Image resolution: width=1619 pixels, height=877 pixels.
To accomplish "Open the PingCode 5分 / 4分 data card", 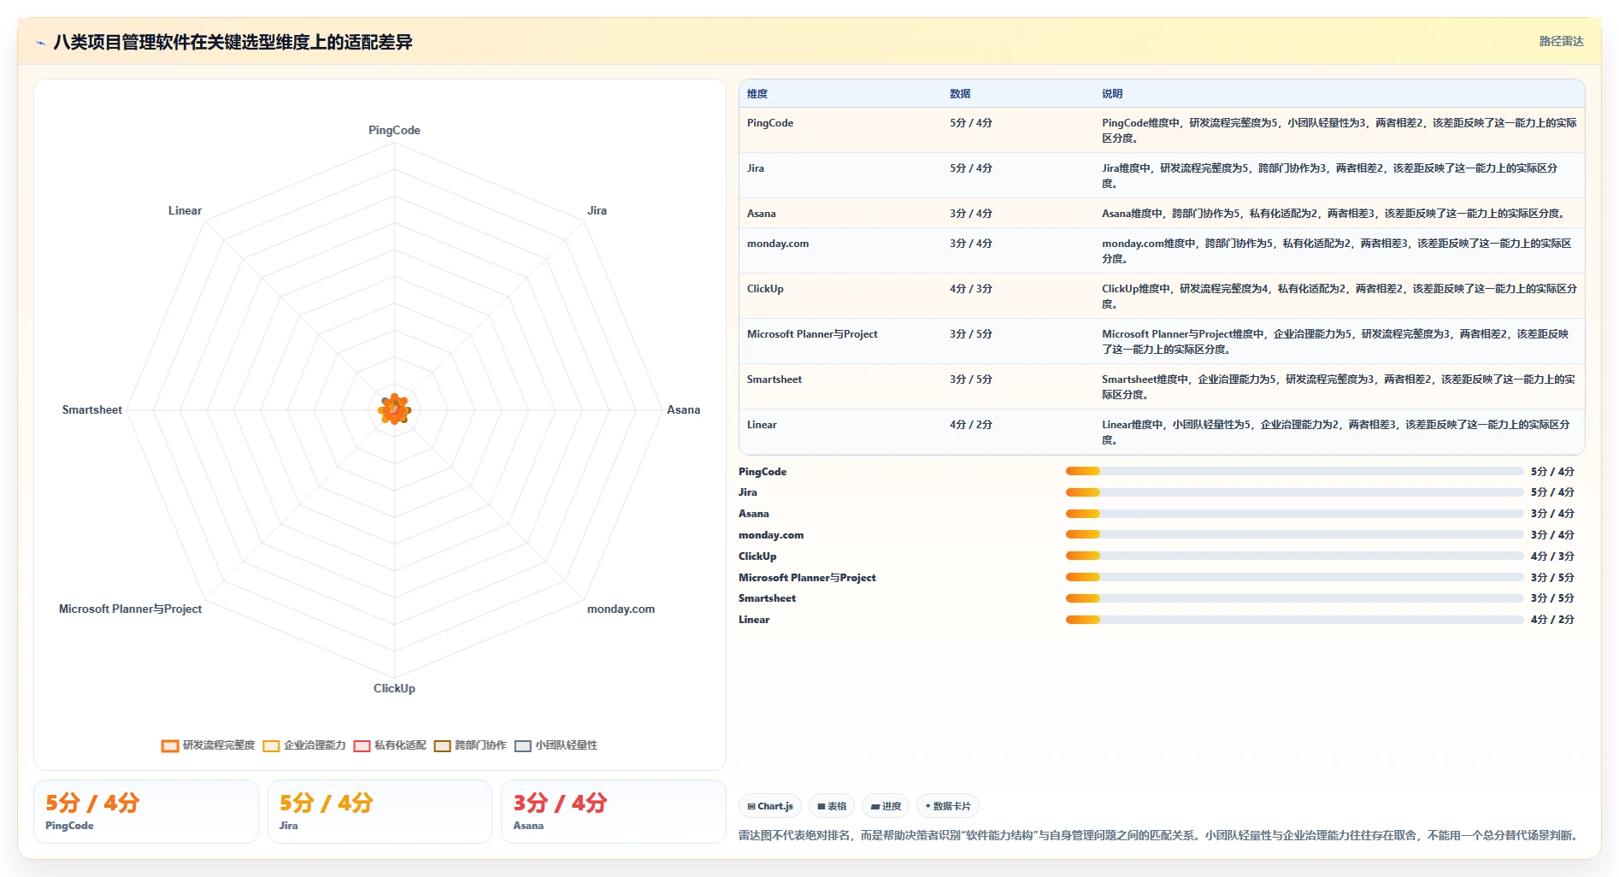I will pos(146,811).
